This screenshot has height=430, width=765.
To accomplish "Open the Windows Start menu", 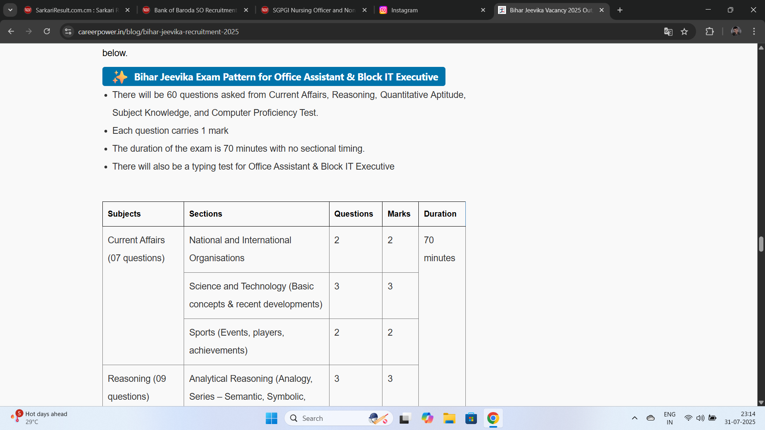I will (x=271, y=418).
